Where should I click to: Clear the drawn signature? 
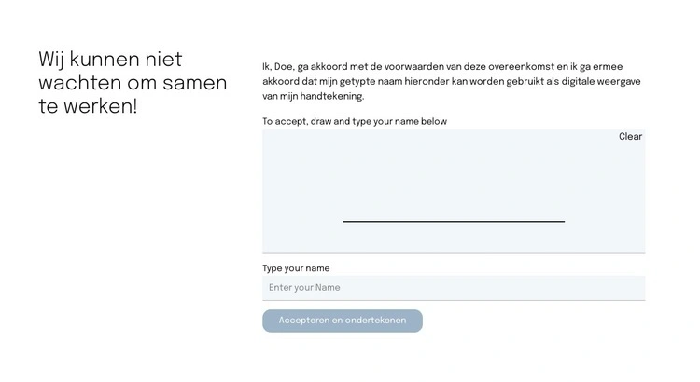click(x=630, y=137)
